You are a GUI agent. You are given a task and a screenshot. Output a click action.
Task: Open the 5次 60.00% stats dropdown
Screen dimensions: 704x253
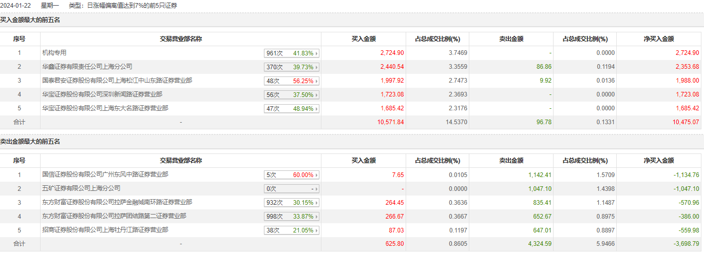[x=292, y=175]
